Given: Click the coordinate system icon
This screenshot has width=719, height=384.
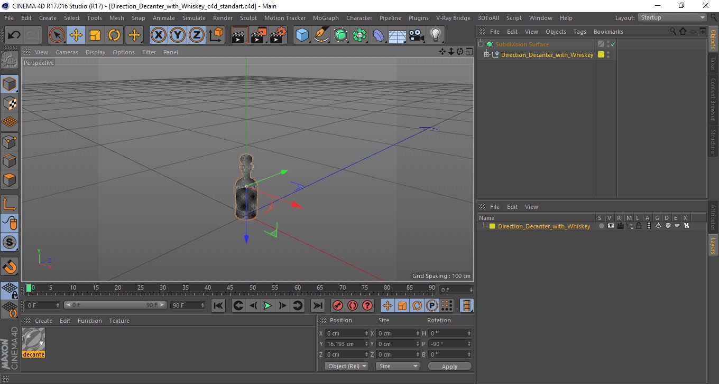Looking at the screenshot, I should coord(216,35).
